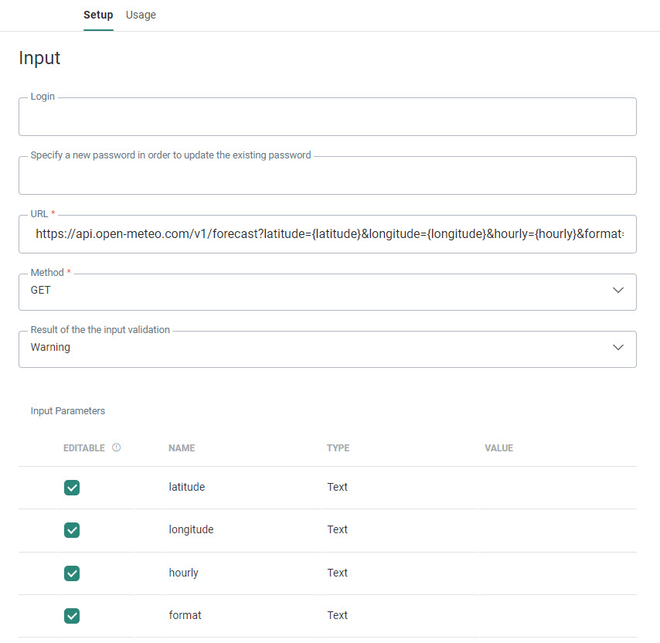Click the info icon beside Editable

coord(117,447)
